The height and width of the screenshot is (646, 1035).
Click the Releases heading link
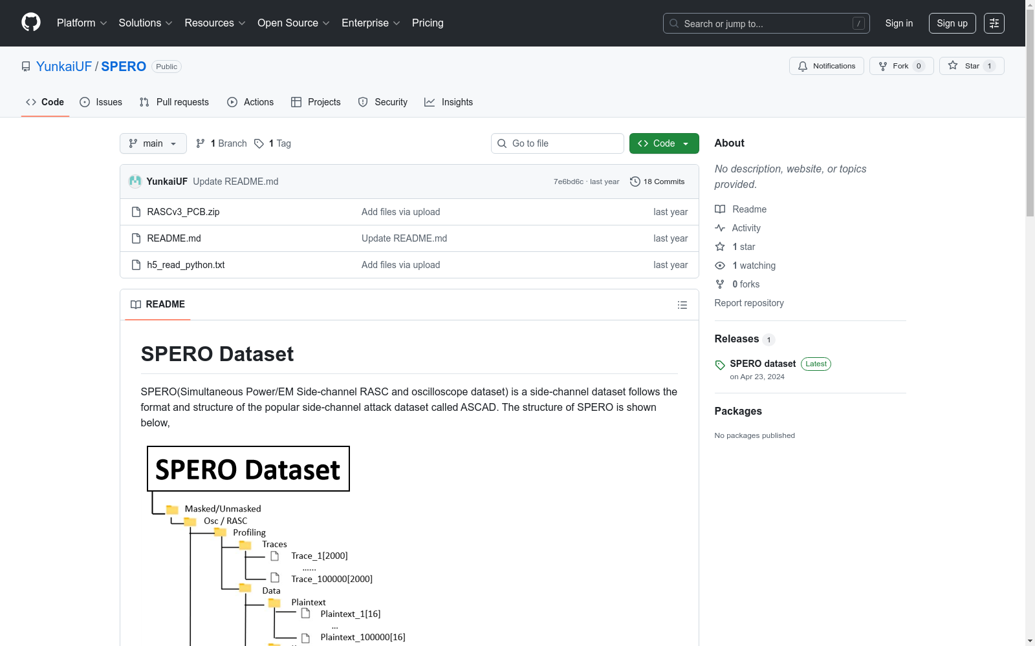737,339
